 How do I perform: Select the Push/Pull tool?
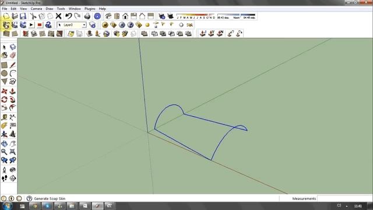pyautogui.click(x=13, y=91)
